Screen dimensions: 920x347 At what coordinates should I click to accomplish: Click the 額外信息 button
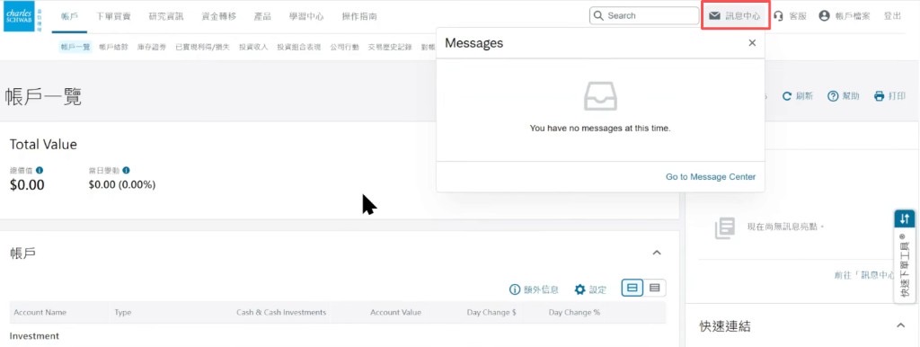pyautogui.click(x=534, y=289)
